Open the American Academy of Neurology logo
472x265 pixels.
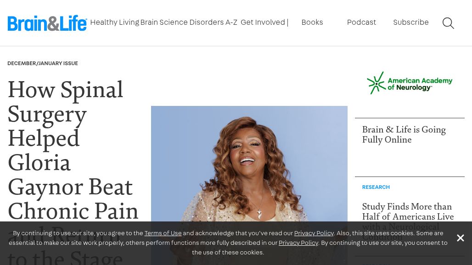[410, 83]
